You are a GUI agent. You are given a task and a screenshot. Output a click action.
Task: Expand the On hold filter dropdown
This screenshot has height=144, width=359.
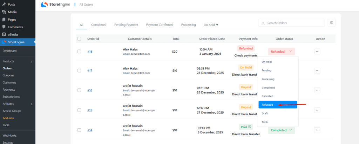coord(211,25)
